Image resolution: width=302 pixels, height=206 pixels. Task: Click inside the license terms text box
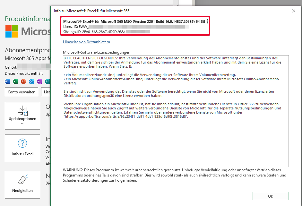(176, 111)
